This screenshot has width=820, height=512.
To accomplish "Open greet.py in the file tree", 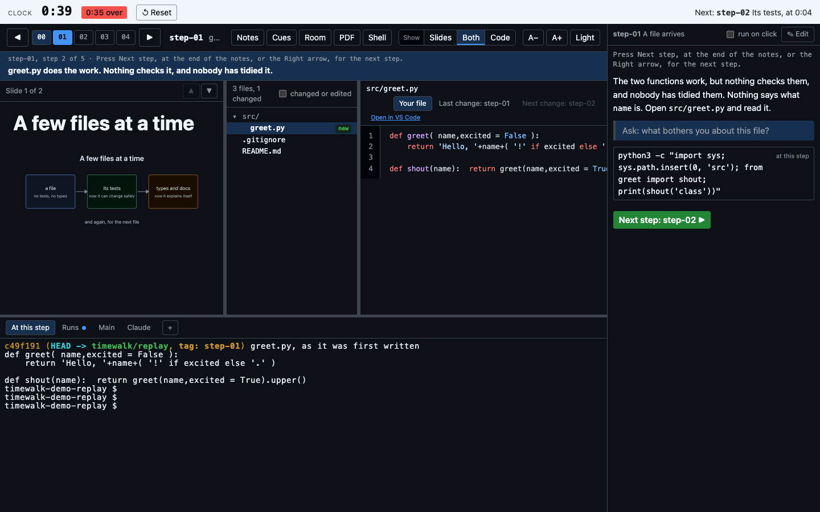I will (x=292, y=129).
